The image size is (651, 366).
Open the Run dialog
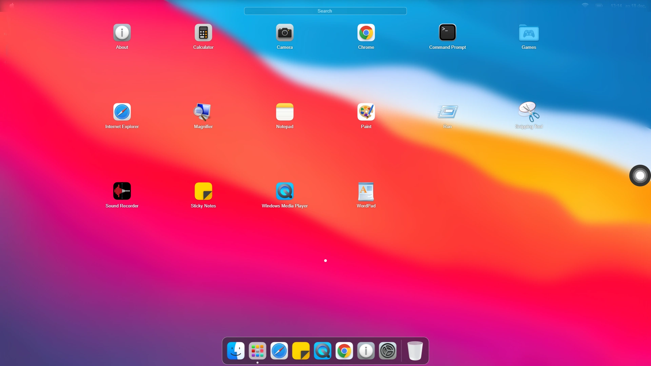pos(447,112)
